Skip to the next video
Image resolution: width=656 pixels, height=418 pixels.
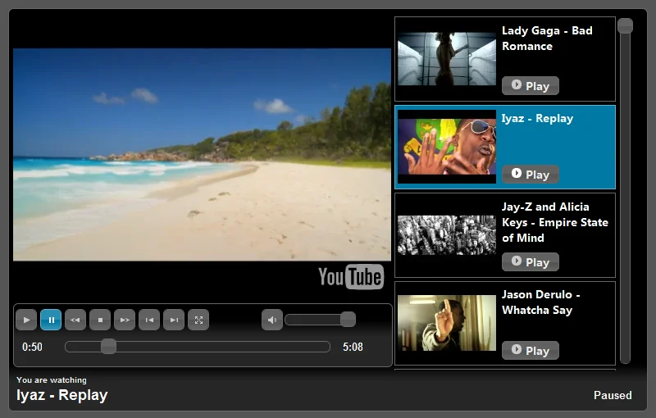click(174, 320)
